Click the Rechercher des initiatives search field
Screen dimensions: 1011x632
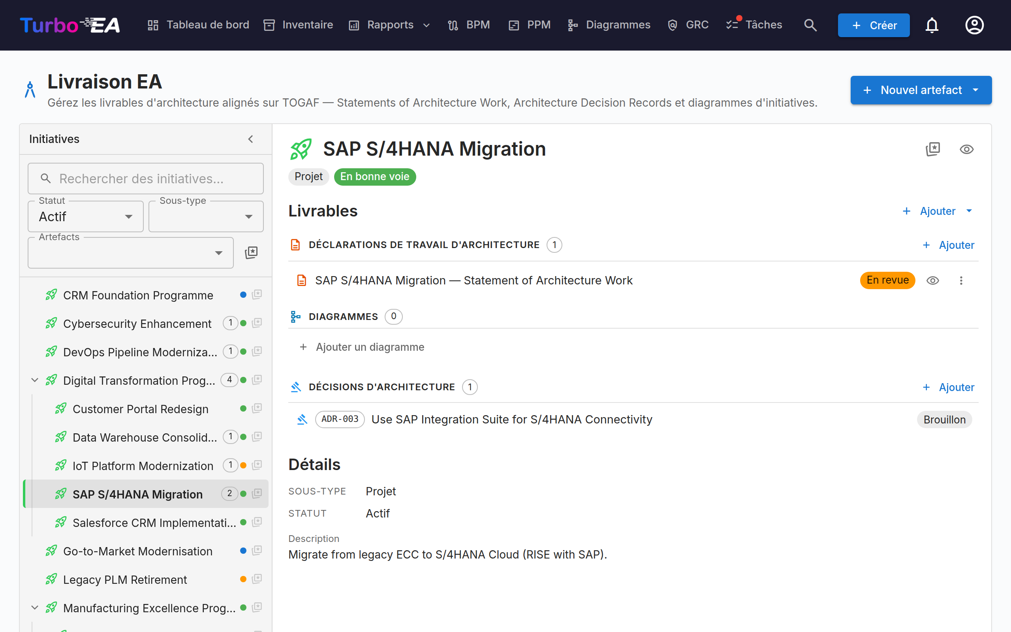pyautogui.click(x=145, y=179)
